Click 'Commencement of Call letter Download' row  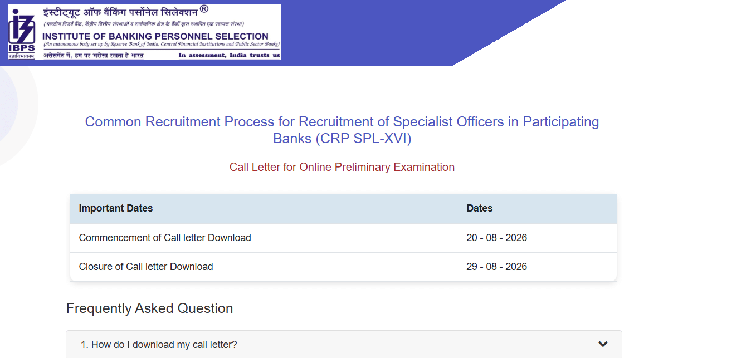[x=343, y=238]
